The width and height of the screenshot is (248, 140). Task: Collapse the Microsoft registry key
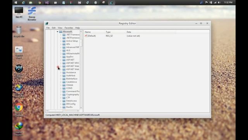pos(57,31)
